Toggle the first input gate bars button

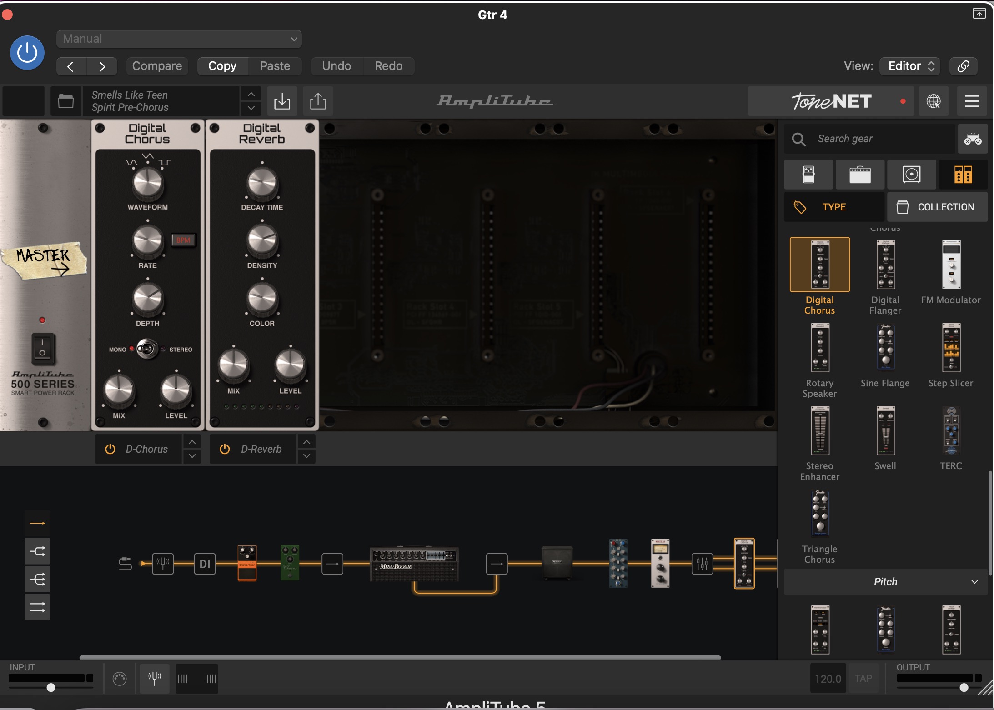click(183, 679)
